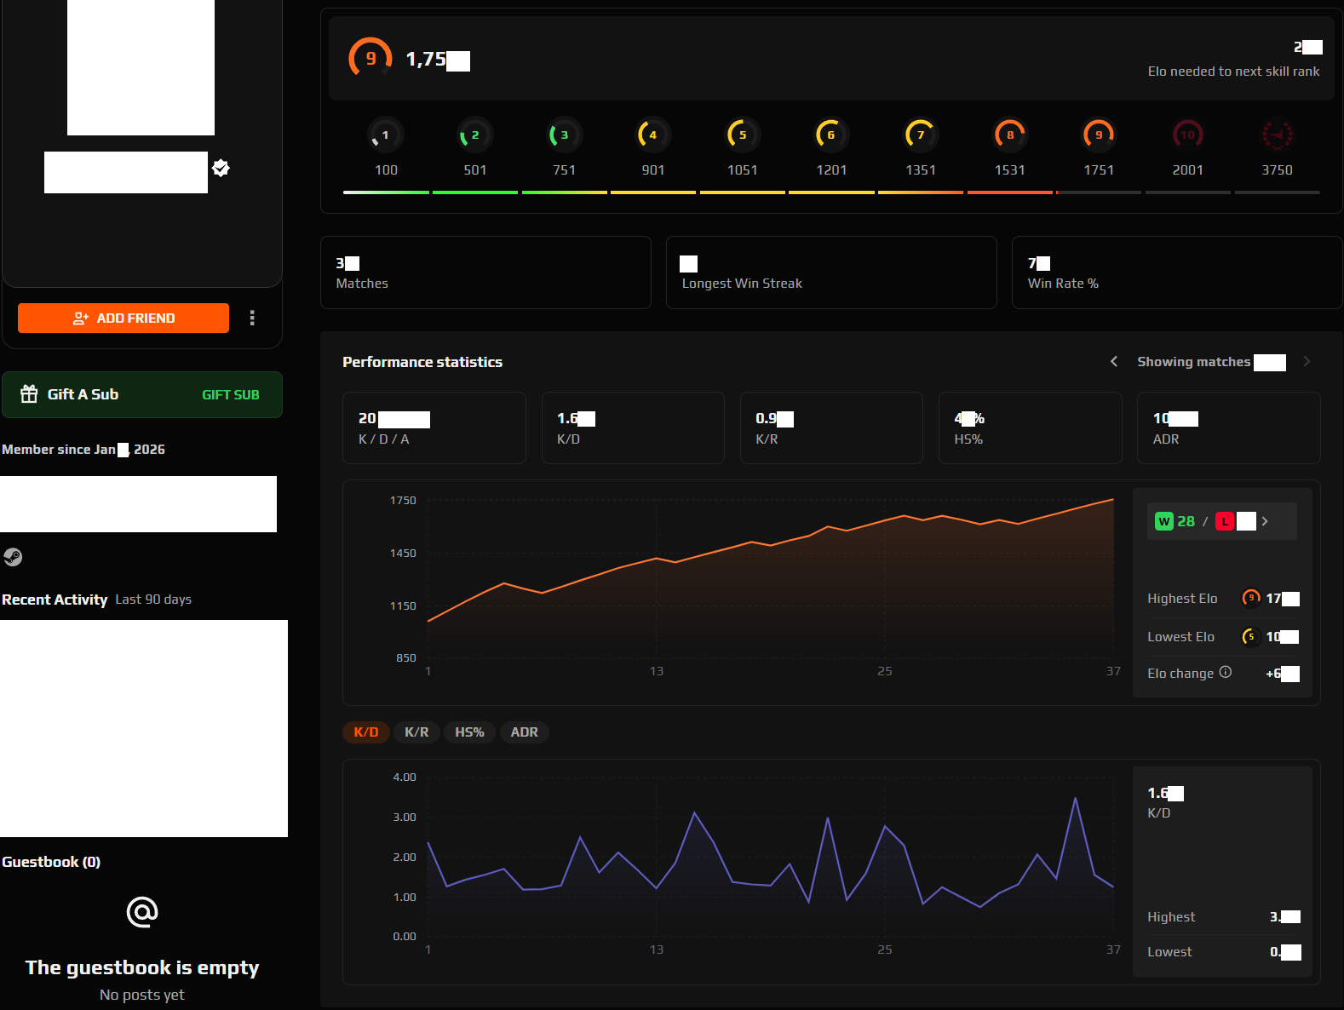This screenshot has height=1010, width=1344.
Task: Open the three-dot profile options menu
Action: point(252,318)
